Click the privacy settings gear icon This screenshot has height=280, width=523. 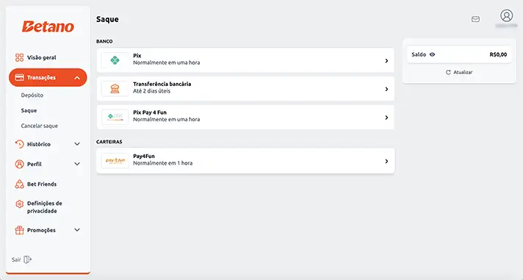tap(19, 204)
